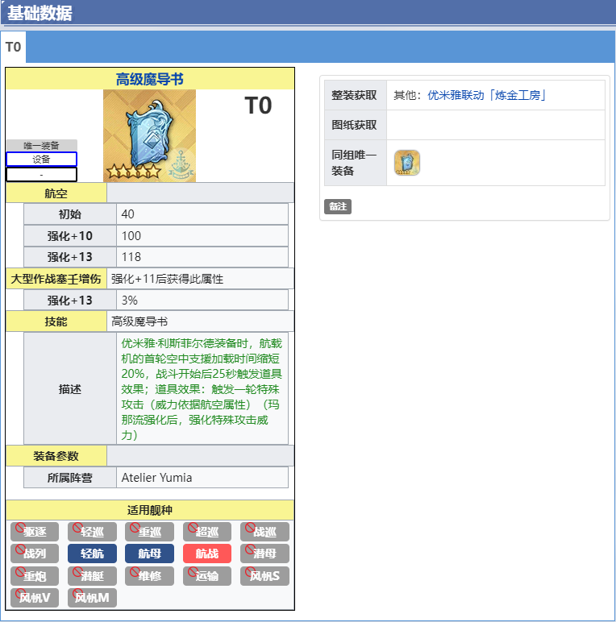Open the T0 tab
This screenshot has width=616, height=622.
coord(13,48)
